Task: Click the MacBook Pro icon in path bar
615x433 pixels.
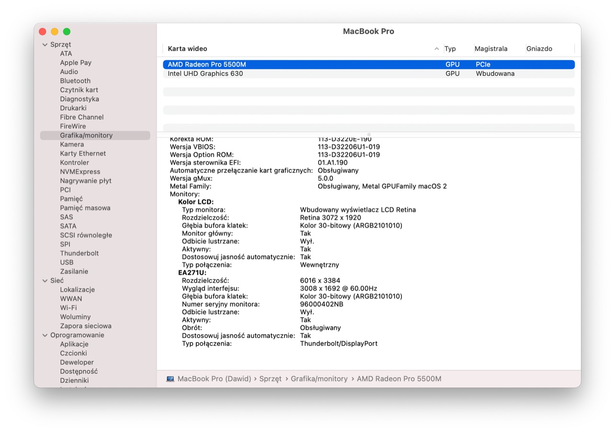Action: tap(170, 379)
